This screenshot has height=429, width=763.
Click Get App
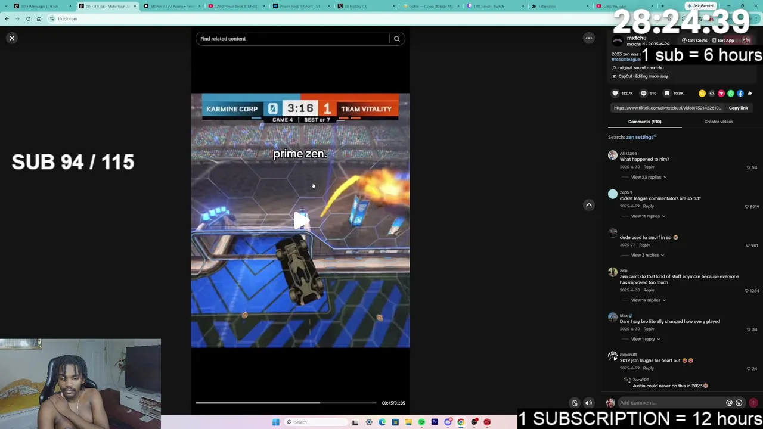pyautogui.click(x=723, y=41)
